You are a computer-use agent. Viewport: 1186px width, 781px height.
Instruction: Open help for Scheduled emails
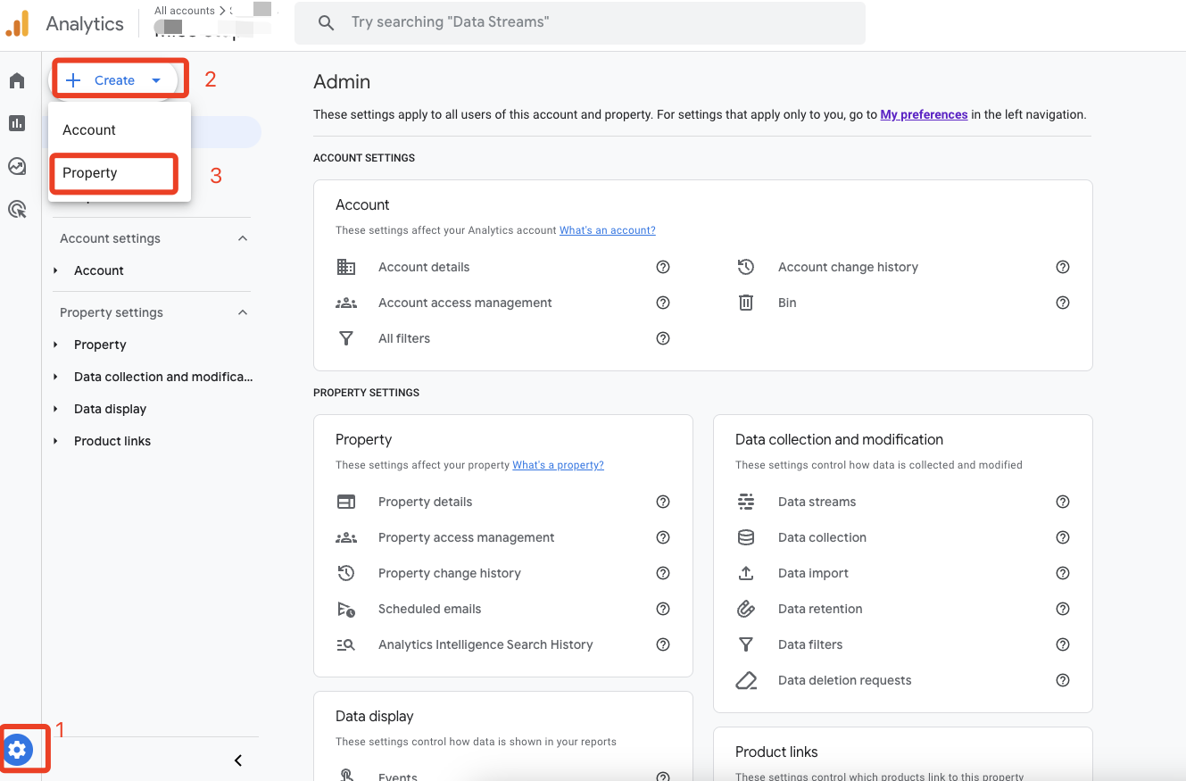[663, 609]
